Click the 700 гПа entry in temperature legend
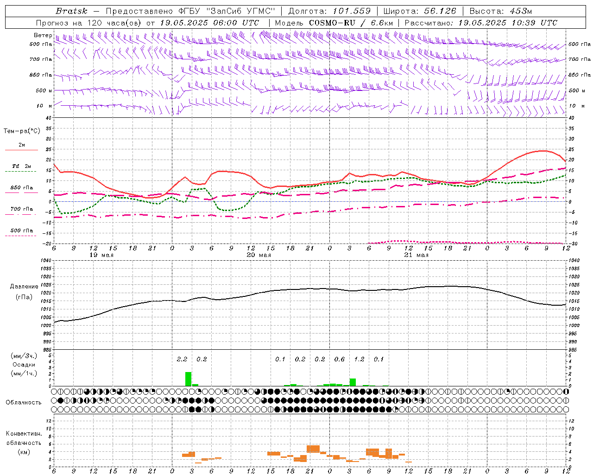 [x=21, y=209]
